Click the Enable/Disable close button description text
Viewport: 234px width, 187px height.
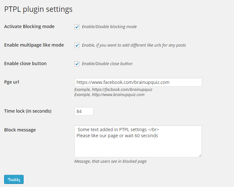[x=107, y=64]
